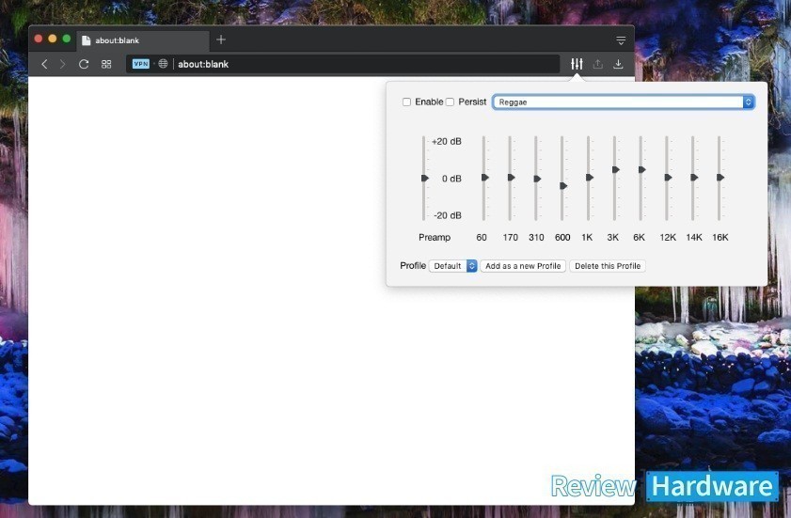Click the globe site info icon

(163, 64)
